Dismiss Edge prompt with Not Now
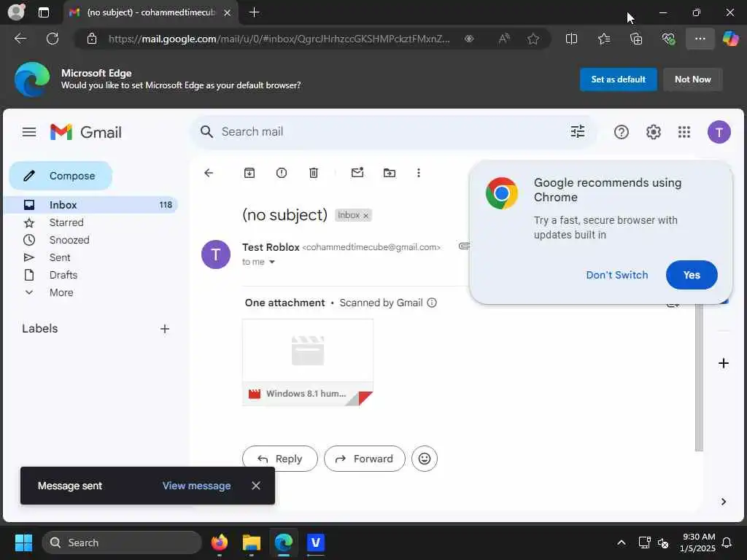Viewport: 747px width, 560px height. 693,79
